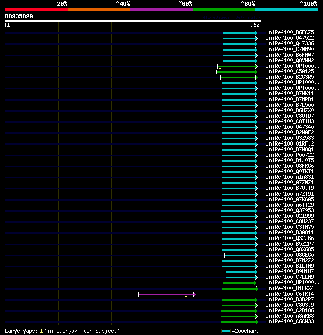Click the cyan ~100% legend segment

pos(287,9)
